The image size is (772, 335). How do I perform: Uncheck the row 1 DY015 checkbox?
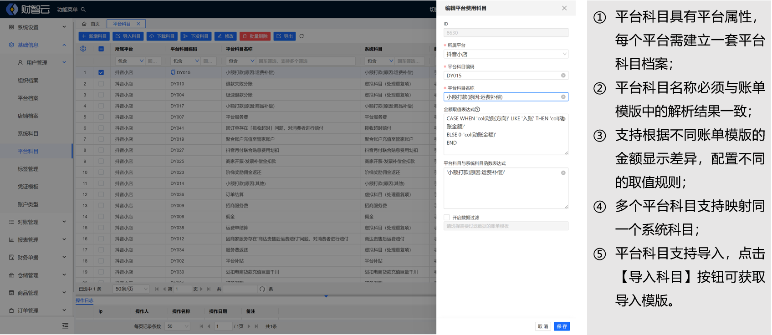point(101,72)
